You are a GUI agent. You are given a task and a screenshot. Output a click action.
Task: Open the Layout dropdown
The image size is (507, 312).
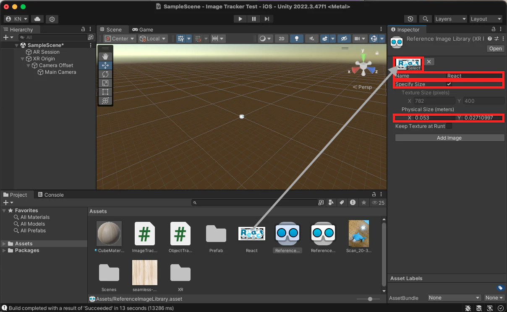(486, 19)
